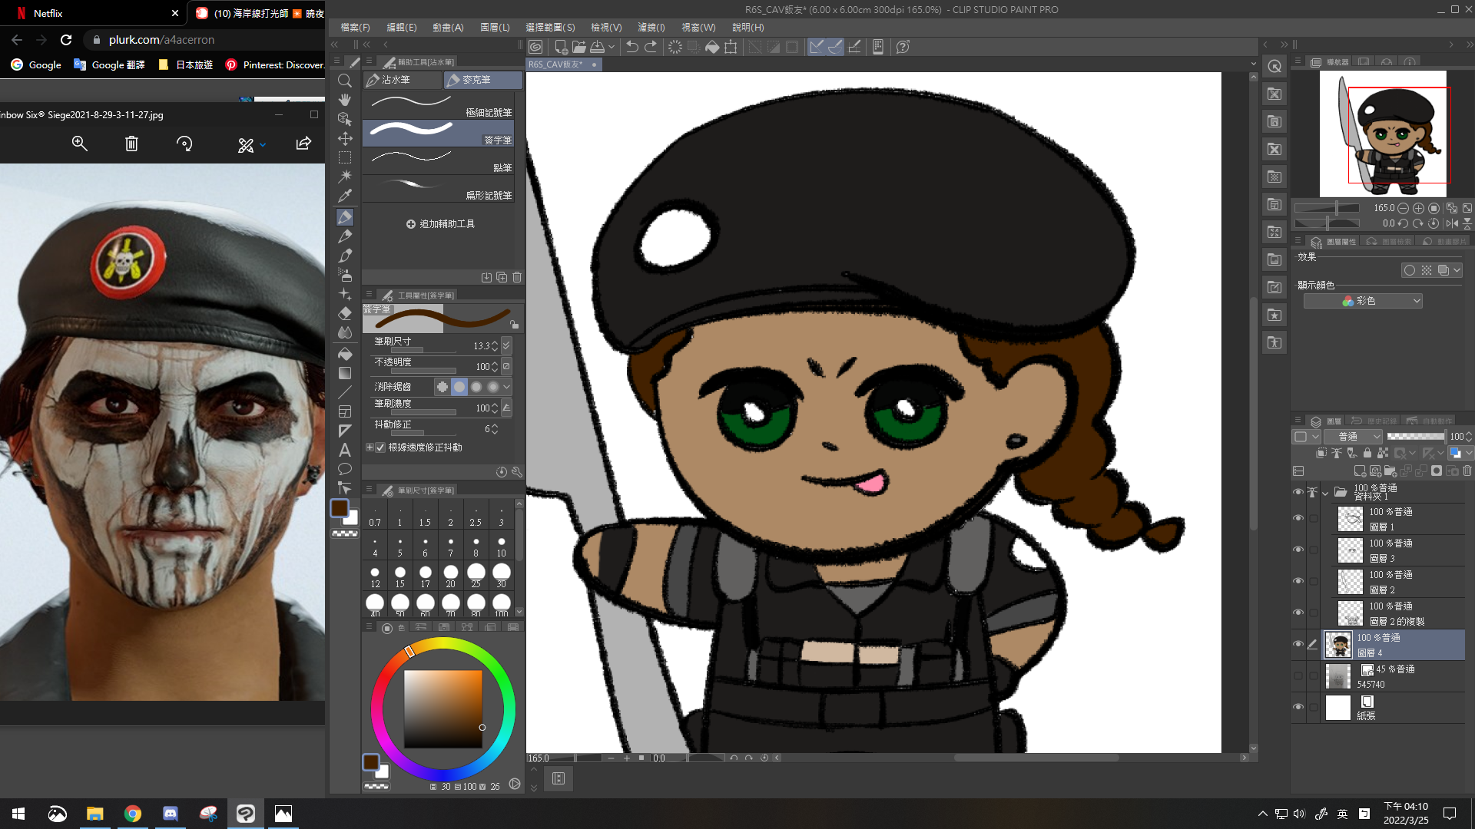1475x829 pixels.
Task: Click delete layer trash icon in Layers panel
Action: pyautogui.click(x=1467, y=471)
